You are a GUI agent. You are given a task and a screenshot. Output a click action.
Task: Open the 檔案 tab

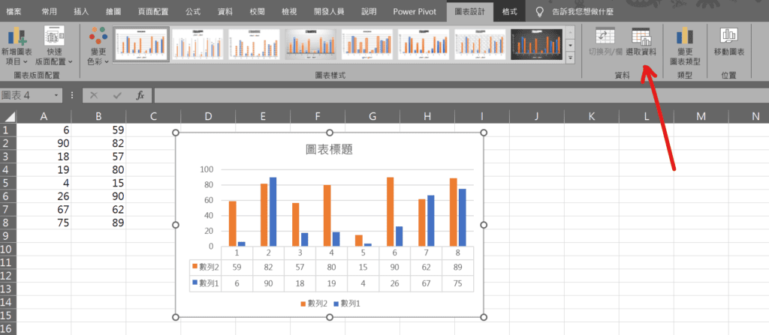point(14,12)
